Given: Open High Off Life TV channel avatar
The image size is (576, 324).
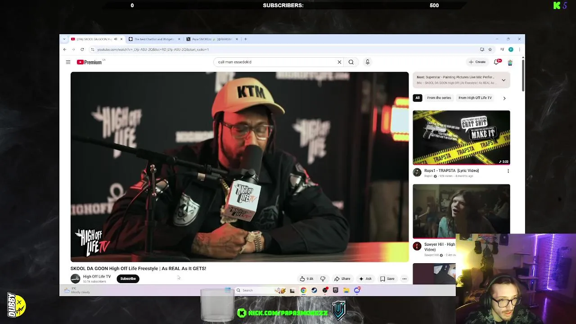Looking at the screenshot, I should [x=75, y=279].
